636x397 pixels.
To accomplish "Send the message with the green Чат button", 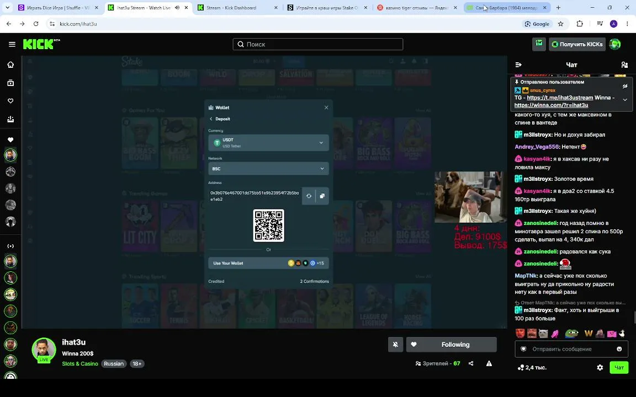I will [x=619, y=367].
